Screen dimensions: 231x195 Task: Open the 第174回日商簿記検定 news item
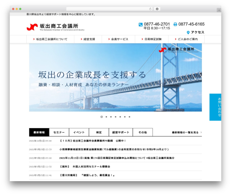(117, 158)
